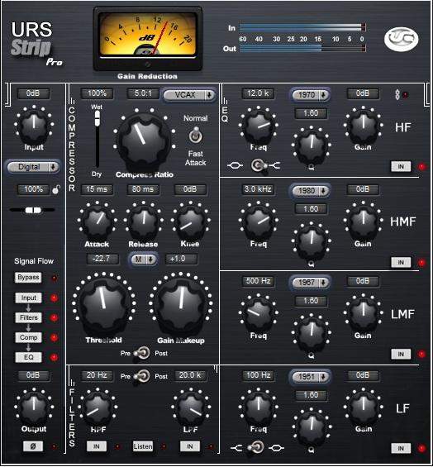Click the LF band Q knob
This screenshot has width=433, height=467.
(x=312, y=428)
